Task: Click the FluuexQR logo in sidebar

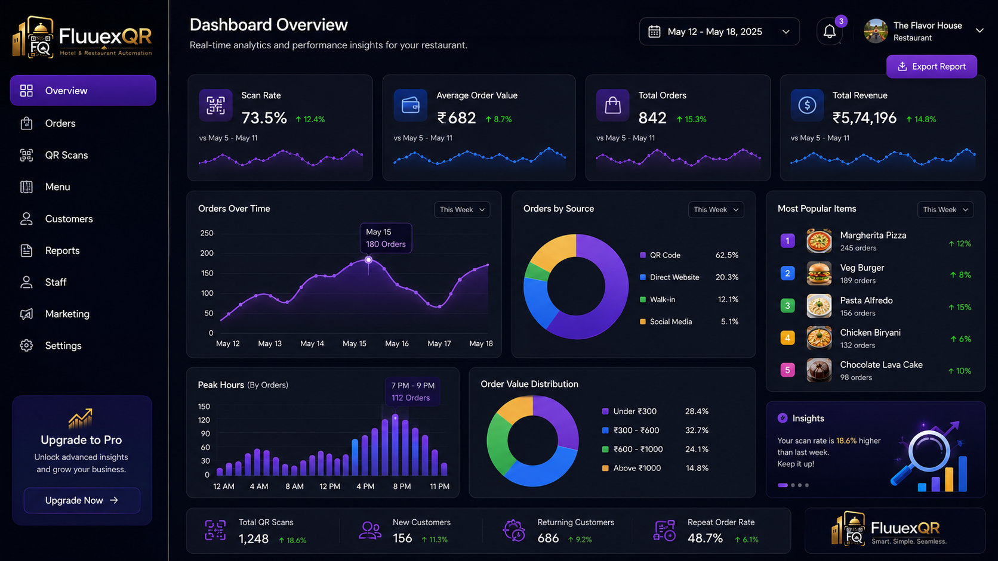Action: point(82,38)
